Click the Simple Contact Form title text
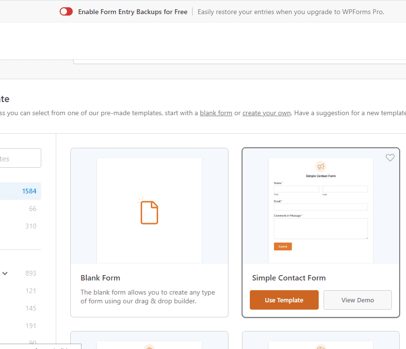The image size is (406, 349). (289, 278)
